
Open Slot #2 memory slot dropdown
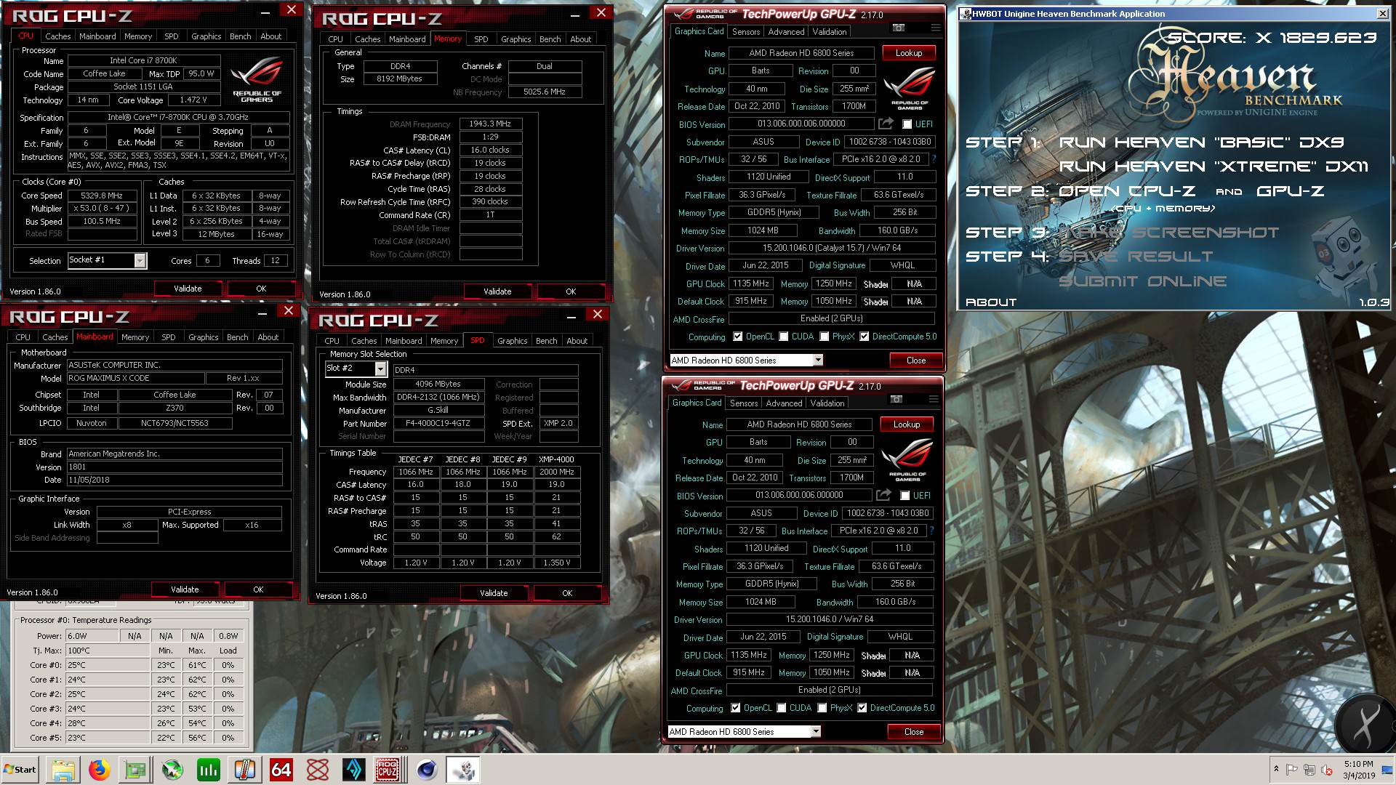click(x=380, y=369)
